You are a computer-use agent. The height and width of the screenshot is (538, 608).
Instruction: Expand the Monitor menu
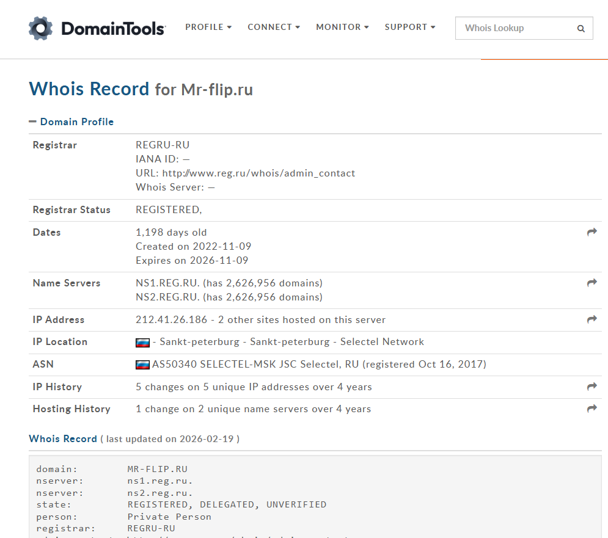pyautogui.click(x=342, y=27)
